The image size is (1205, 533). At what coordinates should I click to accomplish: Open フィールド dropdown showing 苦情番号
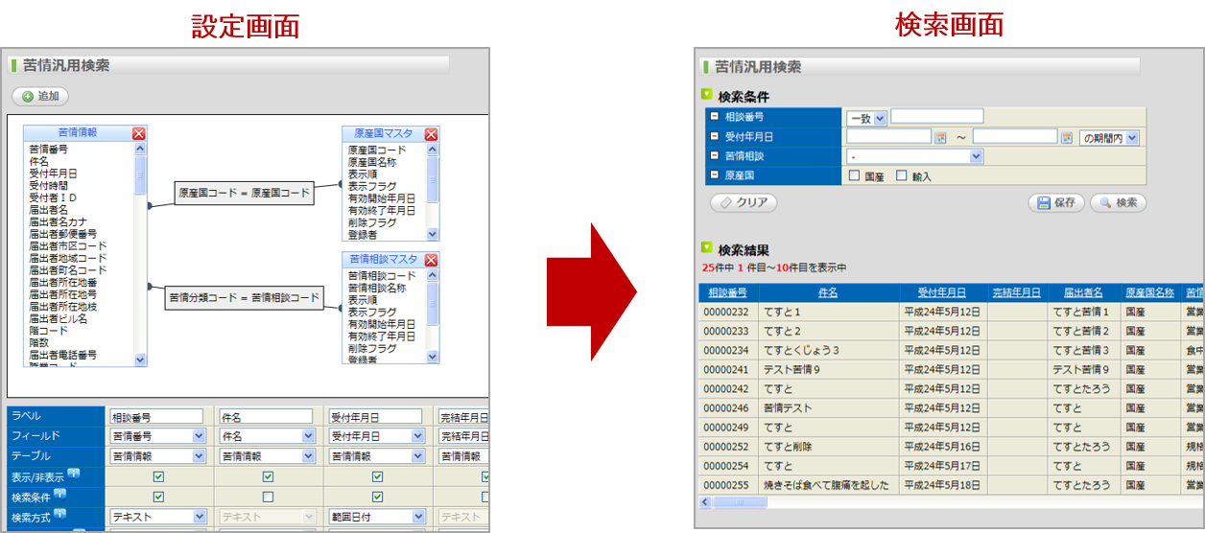click(x=157, y=436)
